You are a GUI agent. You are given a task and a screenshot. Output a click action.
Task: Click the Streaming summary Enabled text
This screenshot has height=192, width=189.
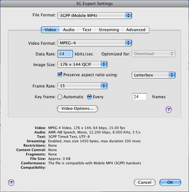94,141
